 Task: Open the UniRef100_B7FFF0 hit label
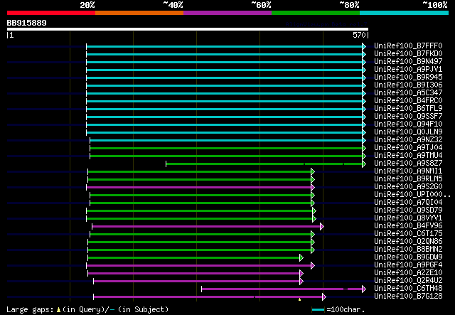[x=408, y=46]
